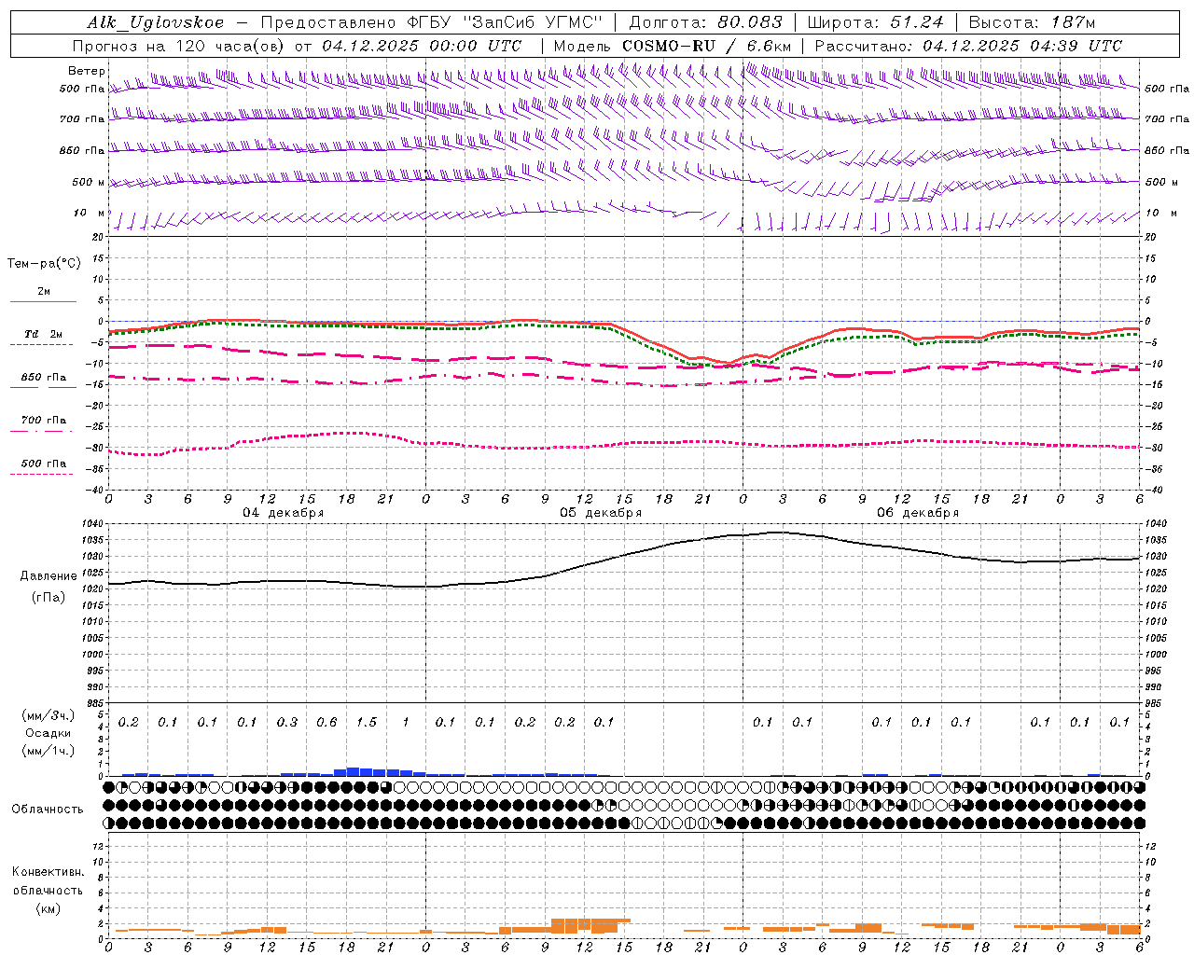1194x955 pixels.
Task: Click the provider text ФГБУ "ЗапСиб УГМС"
Action: click(x=505, y=22)
